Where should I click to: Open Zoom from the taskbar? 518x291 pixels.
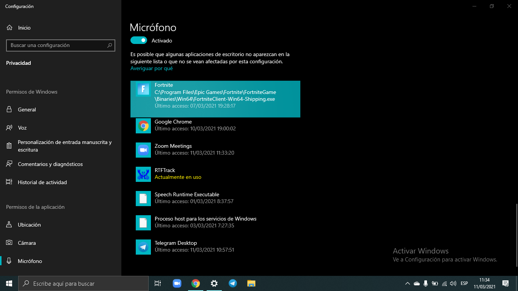coord(177,283)
